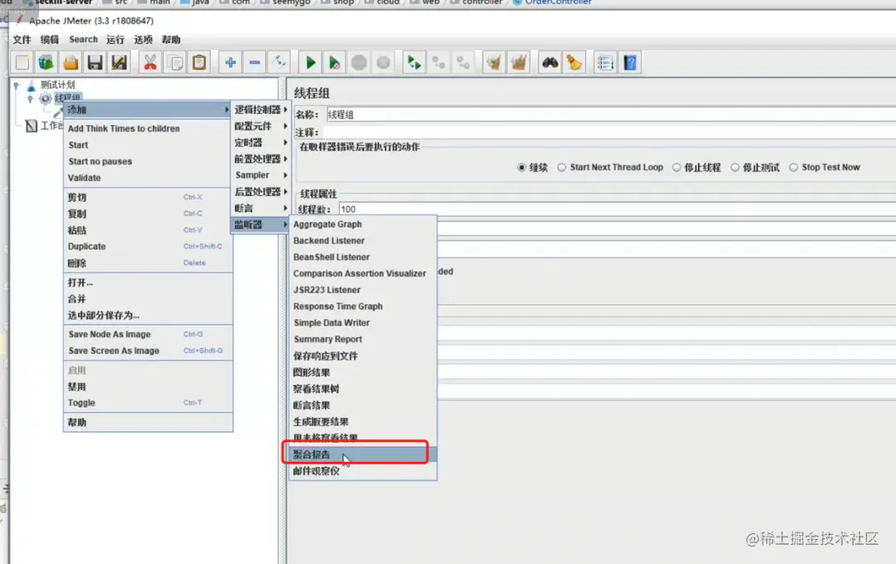Collapse the 测试计划 tree node toggle
This screenshot has height=564, width=896.
17,85
